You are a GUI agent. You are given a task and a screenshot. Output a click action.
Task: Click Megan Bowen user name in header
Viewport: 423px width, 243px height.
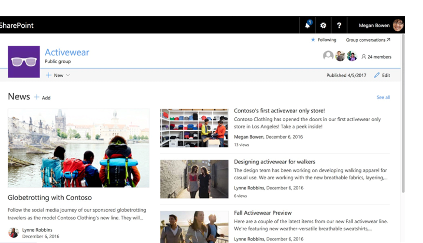[x=374, y=26]
